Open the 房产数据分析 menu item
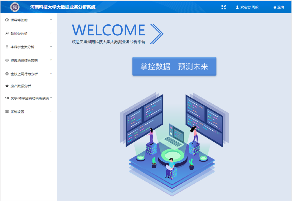 tap(29, 86)
